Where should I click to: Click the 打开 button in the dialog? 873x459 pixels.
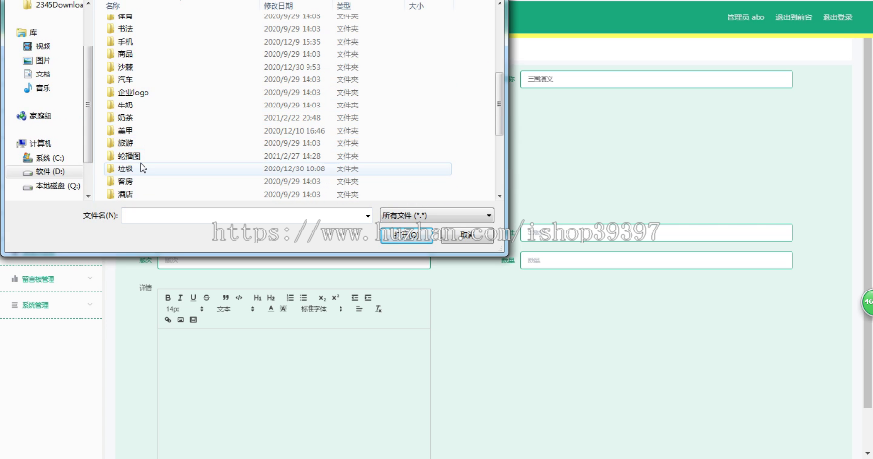click(x=406, y=235)
